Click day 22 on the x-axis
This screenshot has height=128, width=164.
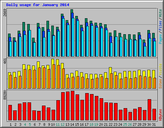point(111,124)
